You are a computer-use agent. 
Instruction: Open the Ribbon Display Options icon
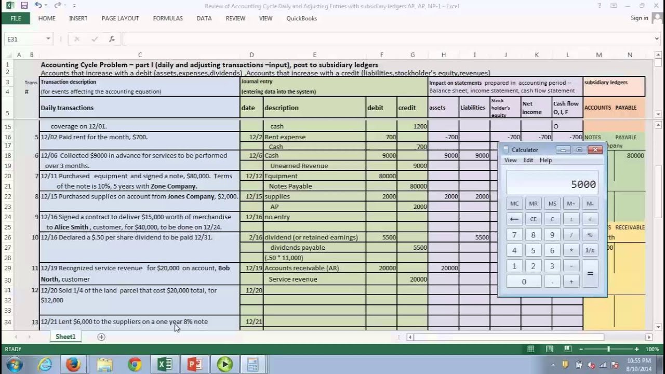[x=615, y=5]
